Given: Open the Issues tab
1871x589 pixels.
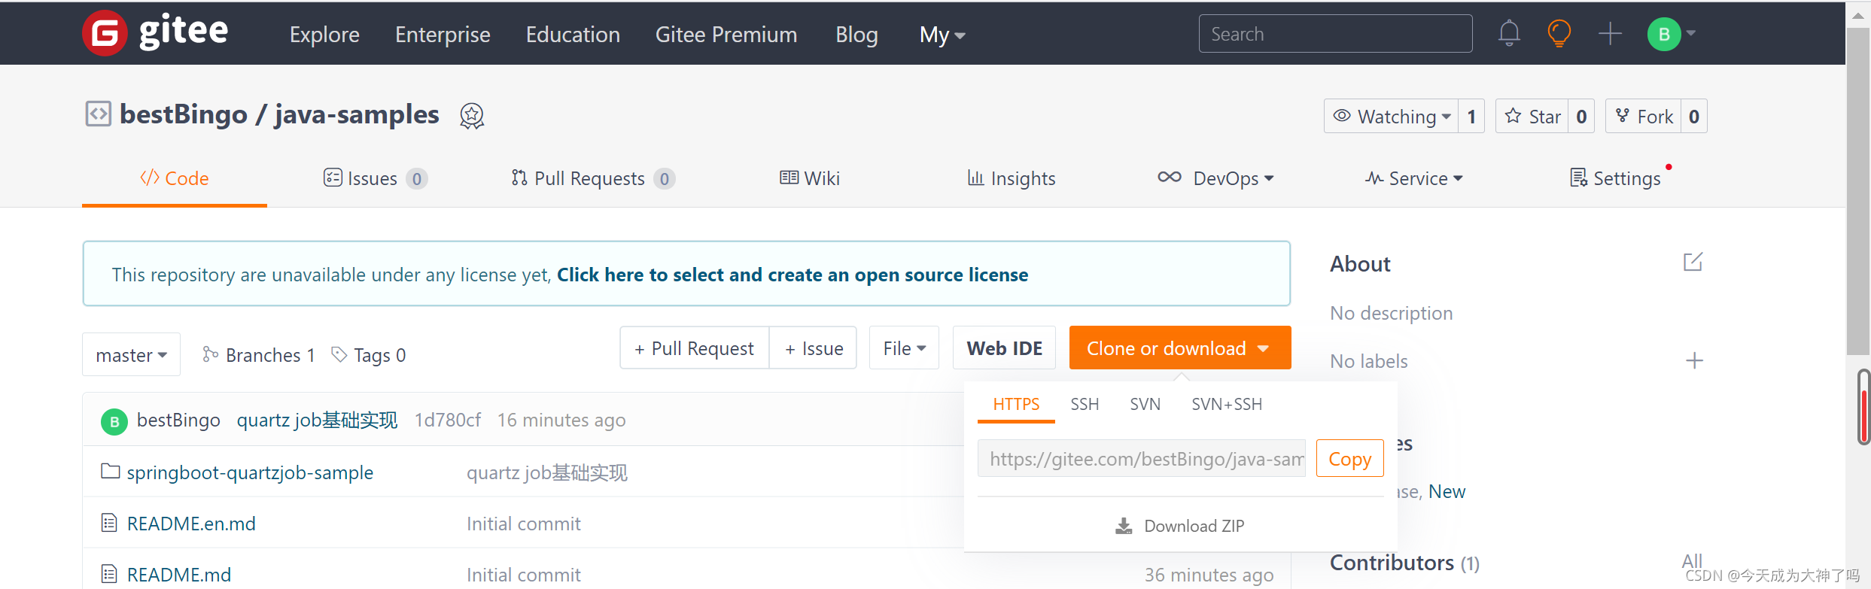Looking at the screenshot, I should point(376,178).
